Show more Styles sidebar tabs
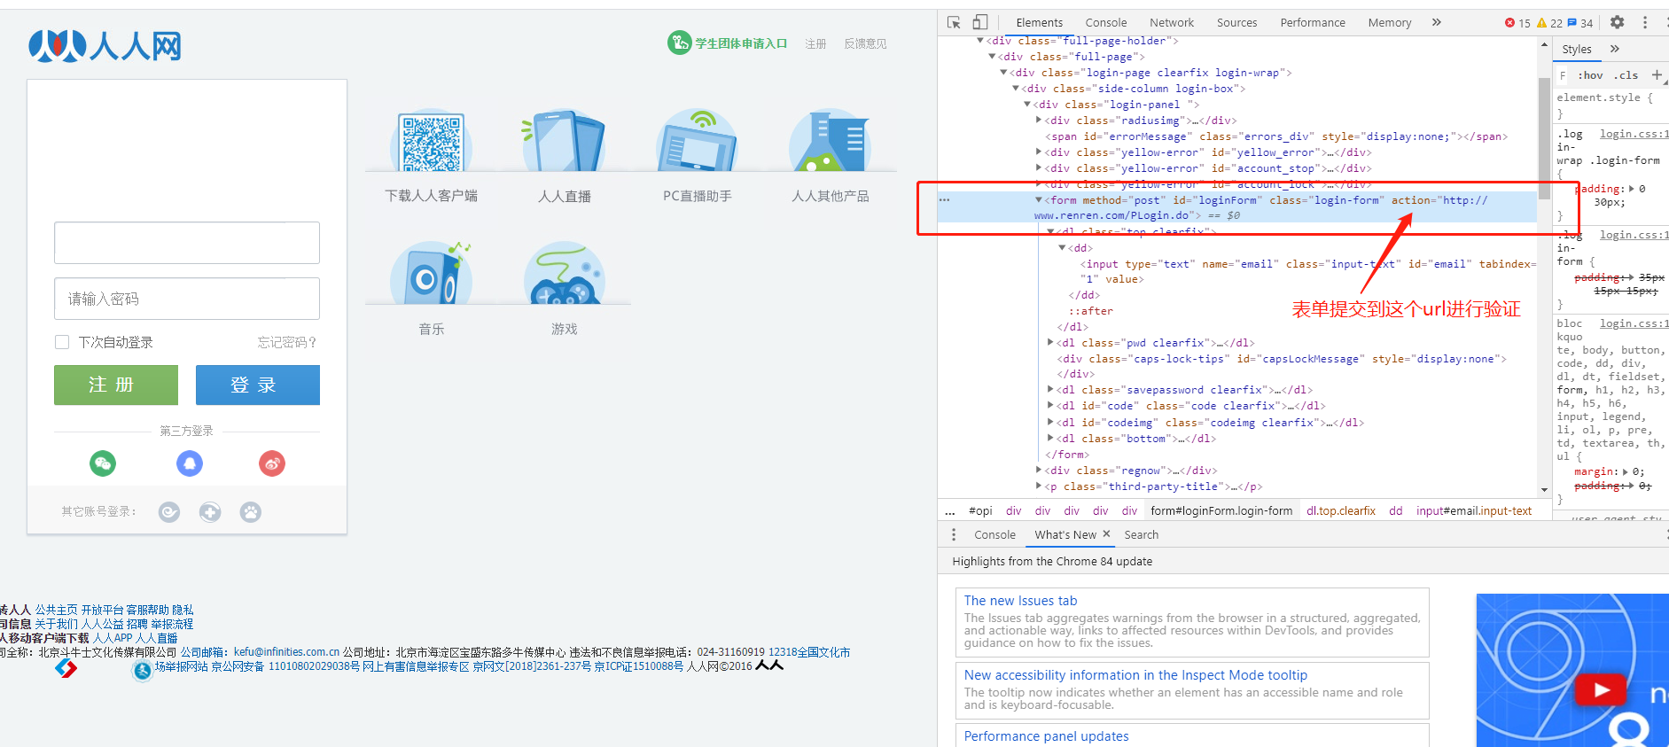Image resolution: width=1669 pixels, height=747 pixels. pyautogui.click(x=1615, y=49)
